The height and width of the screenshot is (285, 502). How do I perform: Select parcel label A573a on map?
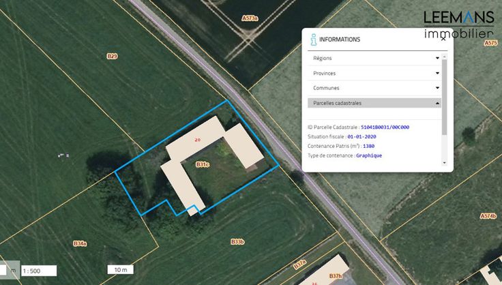250,18
